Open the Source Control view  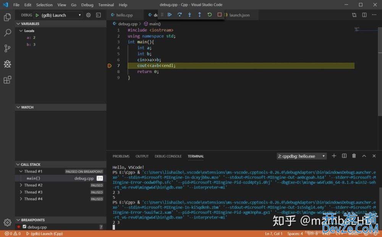[x=7, y=48]
